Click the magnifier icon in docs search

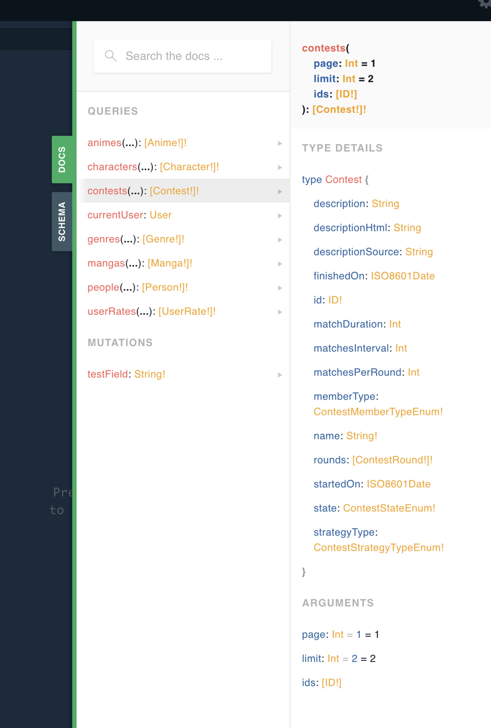[111, 56]
